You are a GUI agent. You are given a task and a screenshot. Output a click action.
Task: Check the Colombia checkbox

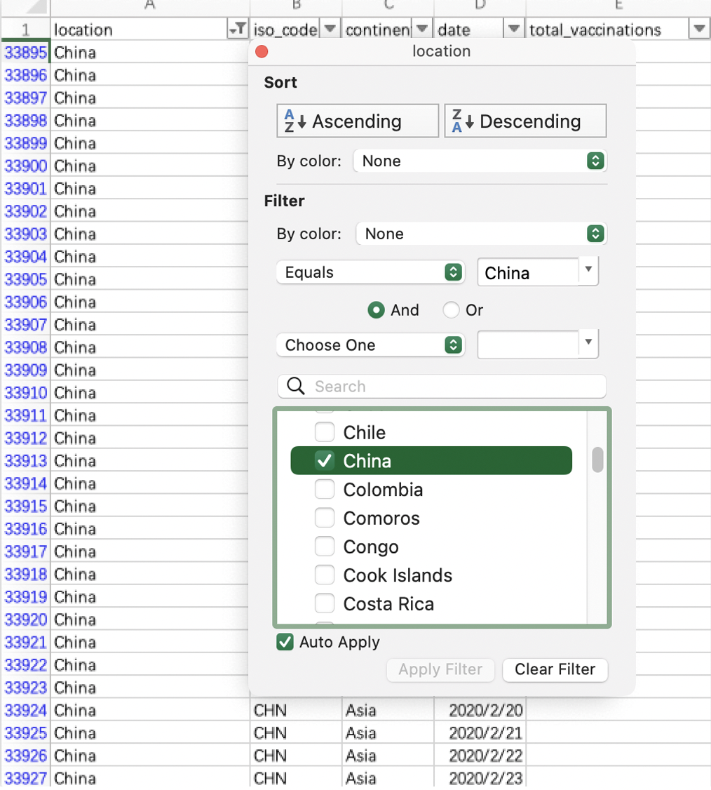point(325,490)
